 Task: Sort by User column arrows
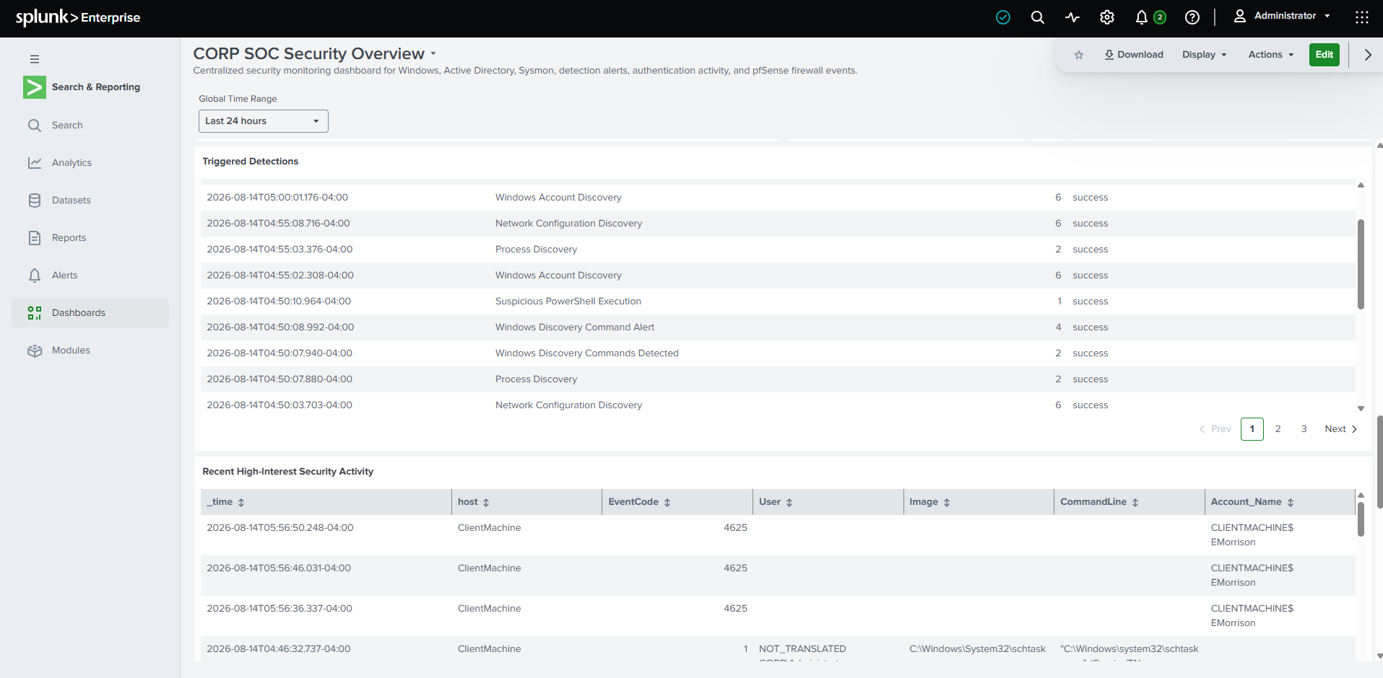coord(789,503)
